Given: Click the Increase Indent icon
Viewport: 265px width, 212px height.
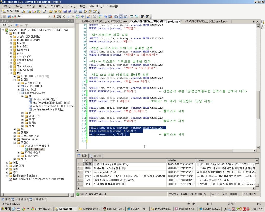Looking at the screenshot, I should click(147, 16).
